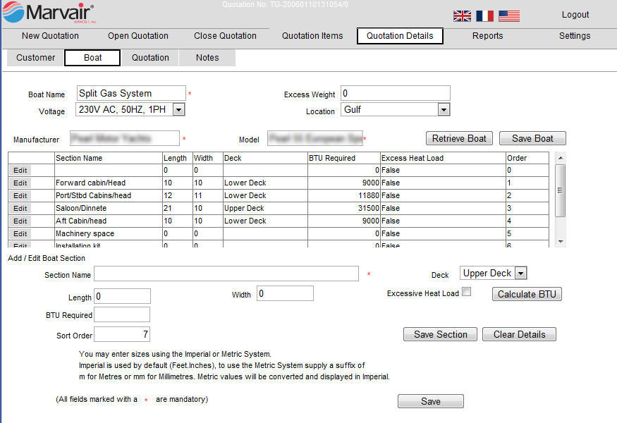The image size is (617, 423).
Task: Edit the Saloon/Dinnete section row
Action: point(20,208)
